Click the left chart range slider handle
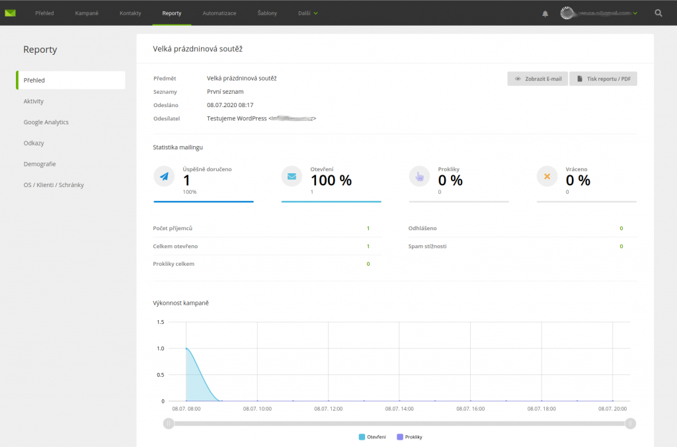 [x=169, y=424]
